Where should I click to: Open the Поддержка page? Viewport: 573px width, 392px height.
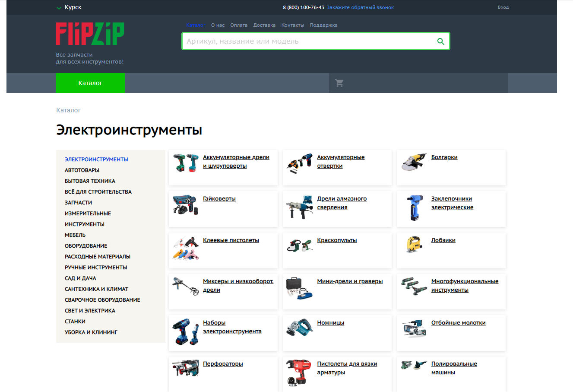(323, 25)
